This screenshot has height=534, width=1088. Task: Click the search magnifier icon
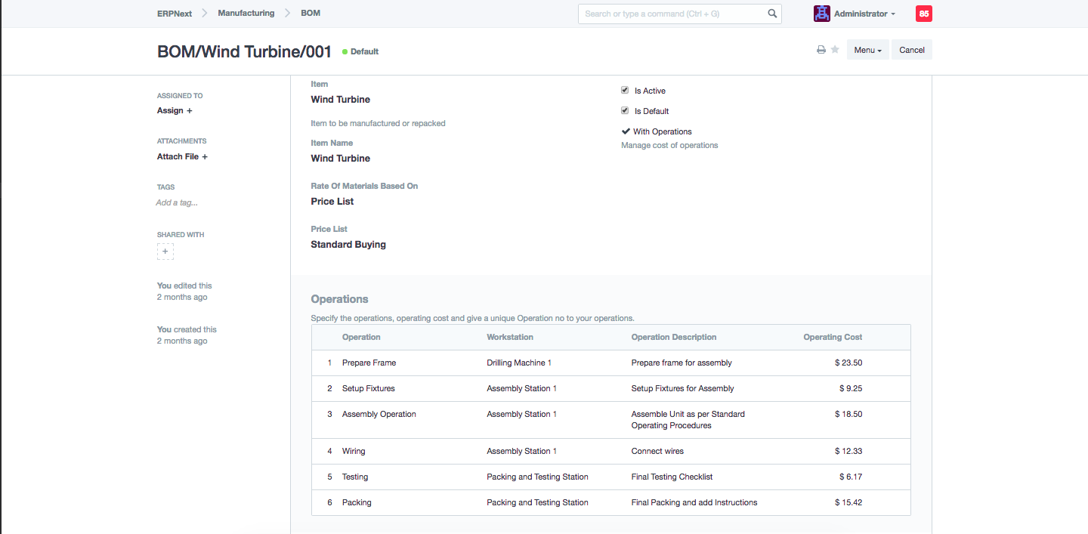[x=772, y=14]
